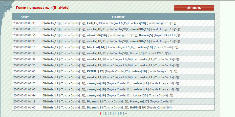Open KKIRILL[17] user profile link

(x=95, y=71)
